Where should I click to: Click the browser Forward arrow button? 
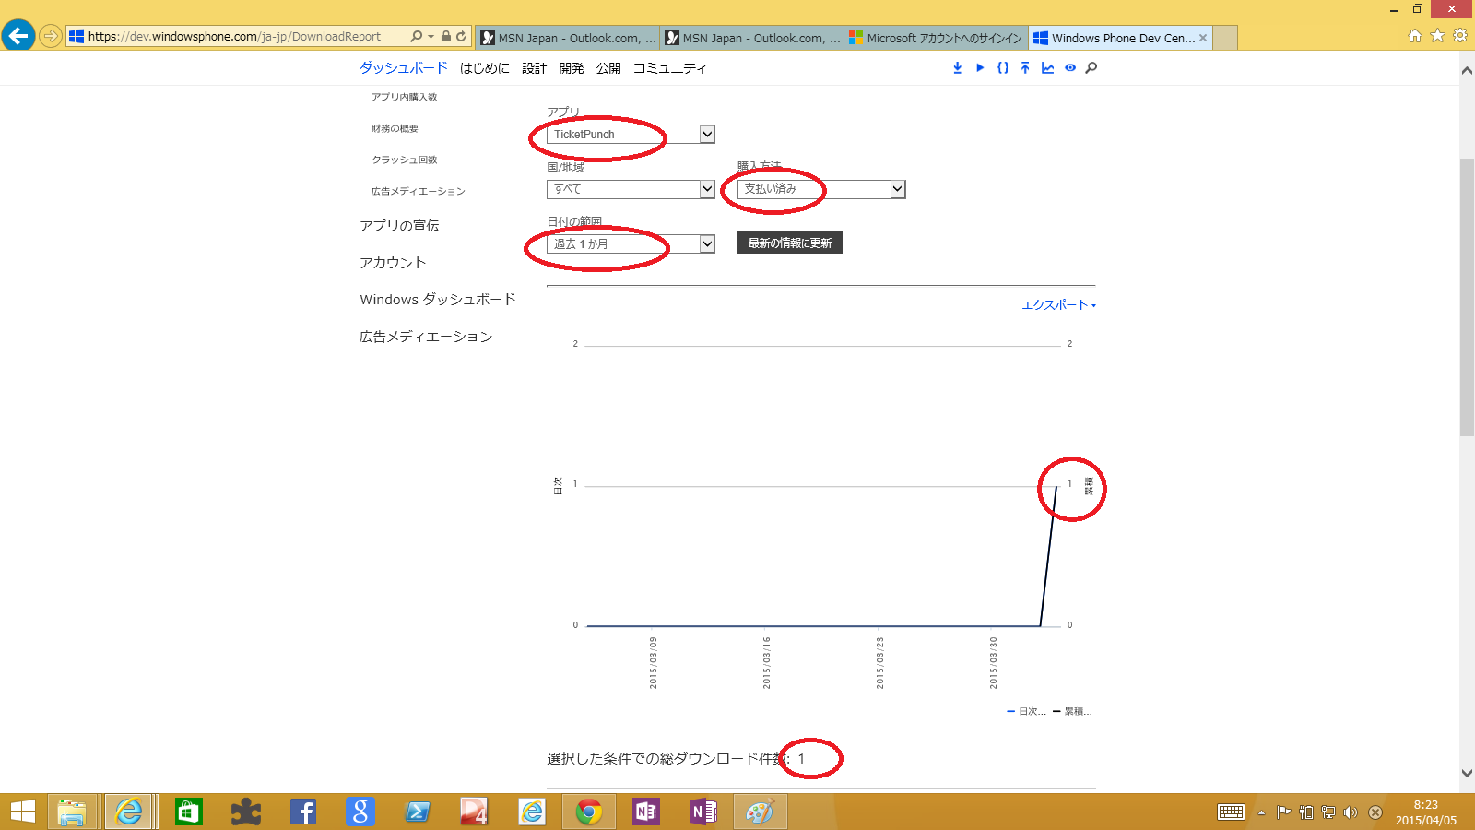(51, 37)
